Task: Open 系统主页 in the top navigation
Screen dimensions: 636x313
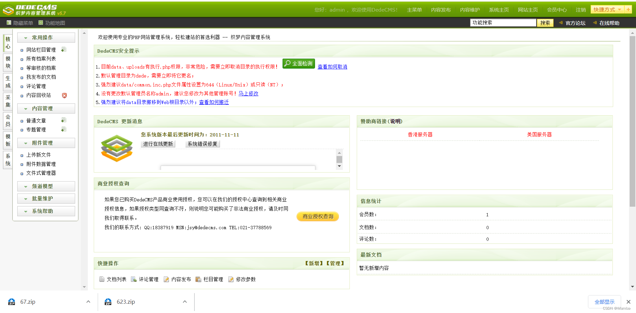Action: pos(499,10)
